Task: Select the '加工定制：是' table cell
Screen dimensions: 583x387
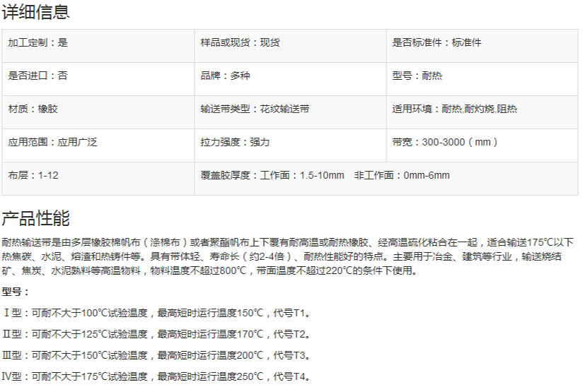Action: point(98,46)
